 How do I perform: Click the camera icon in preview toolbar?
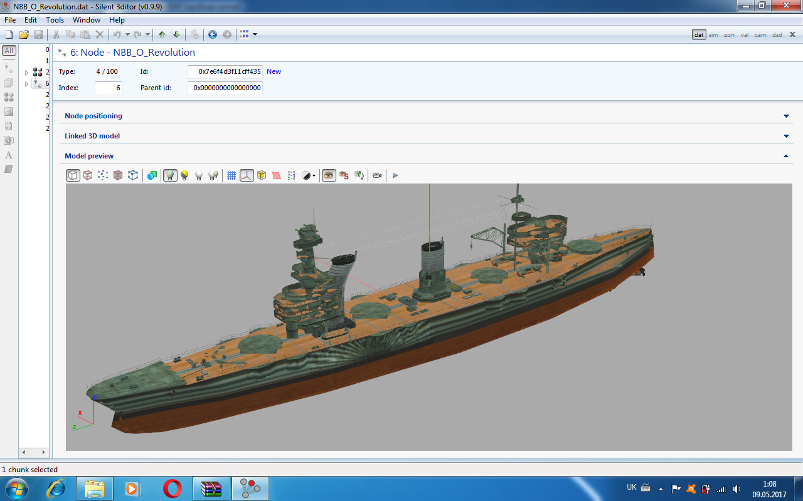pyautogui.click(x=377, y=176)
